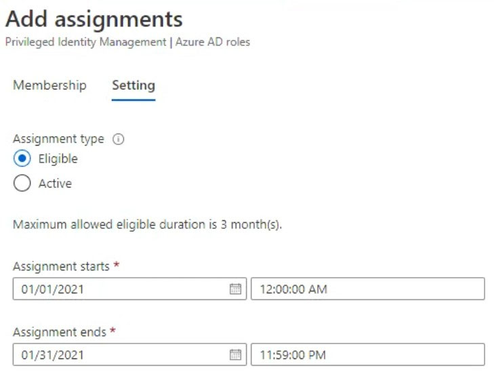Click Privileged Identity Management breadcrumb text
Viewport: 494px width, 376px height.
pyautogui.click(x=85, y=42)
